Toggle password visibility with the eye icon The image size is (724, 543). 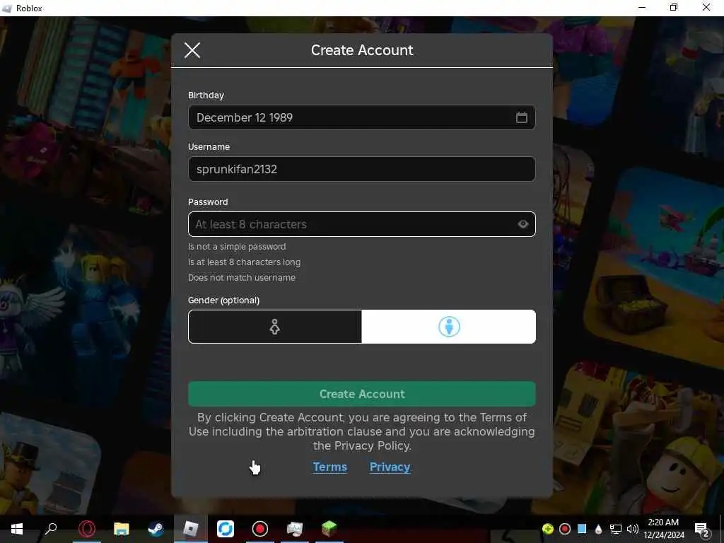coord(522,224)
